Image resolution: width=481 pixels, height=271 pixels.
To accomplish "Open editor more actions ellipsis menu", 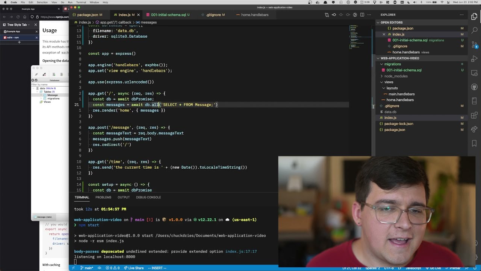I will pos(369,15).
